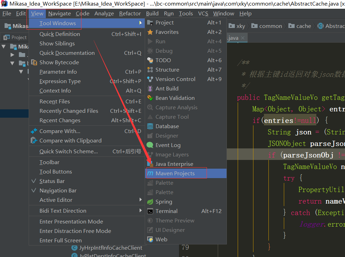Expand the Active Editor submenu
This screenshot has height=257, width=345.
click(87, 200)
